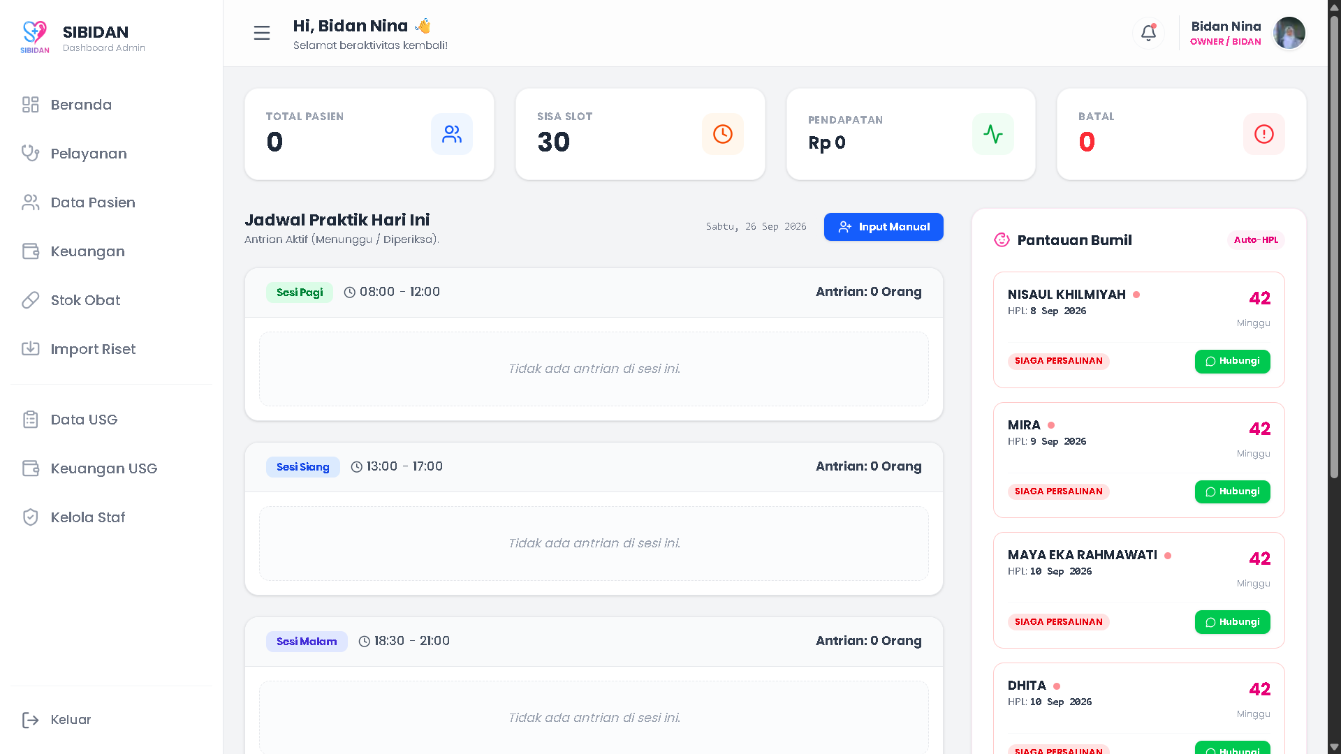The height and width of the screenshot is (754, 1341).
Task: Click the scrollbar down arrow
Action: click(1334, 748)
